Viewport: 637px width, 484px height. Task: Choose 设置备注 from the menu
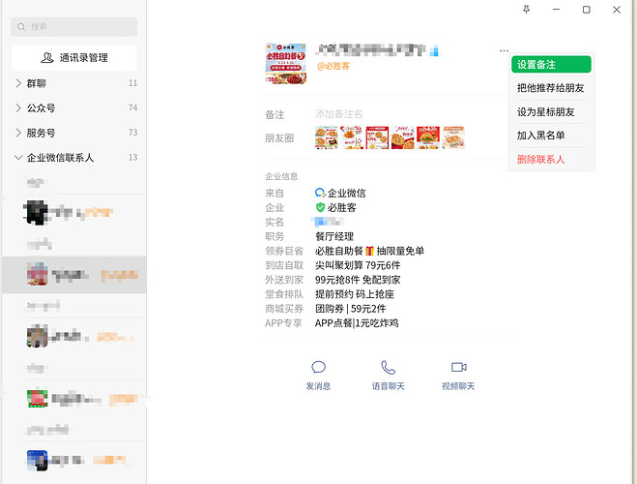tap(551, 65)
